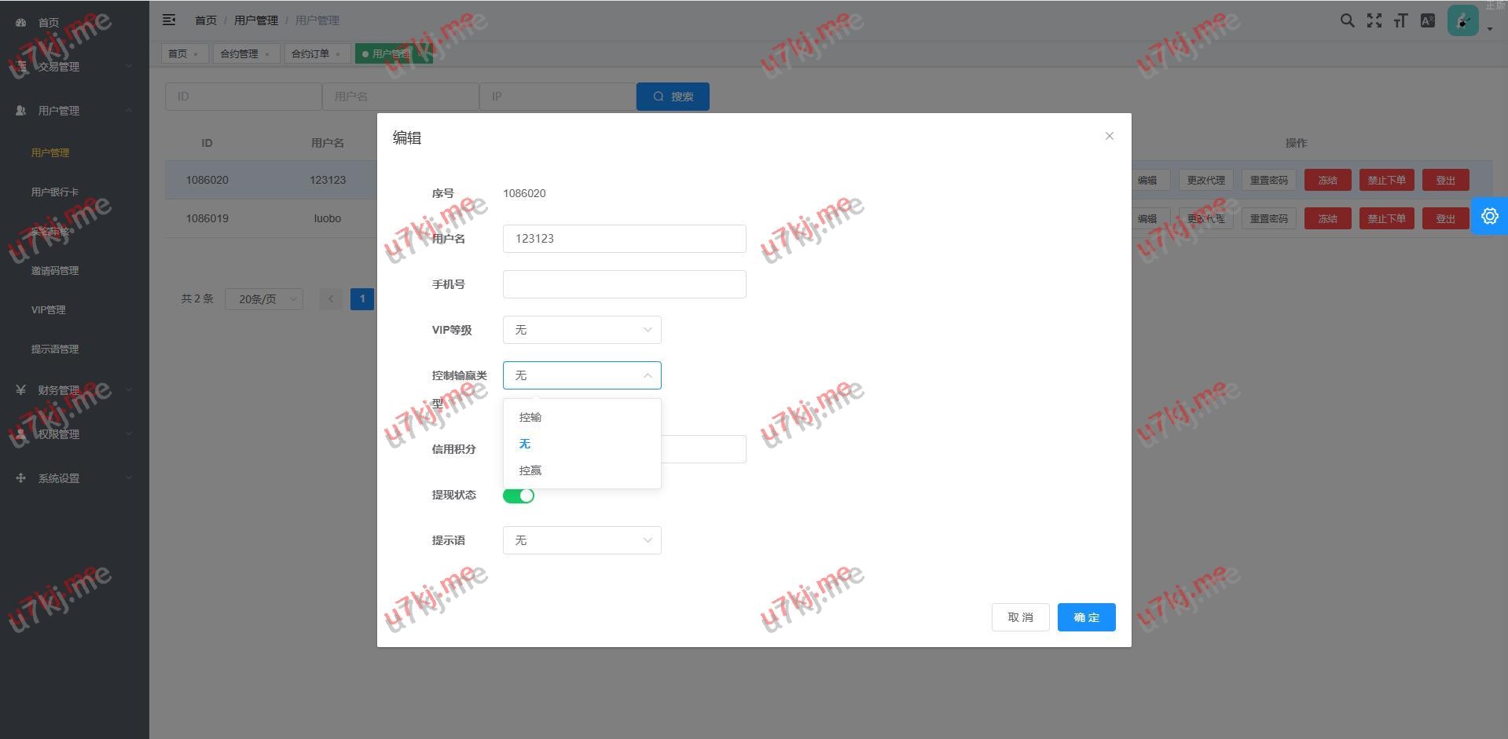
Task: Select the 无 option in open dropdown list
Action: click(x=525, y=444)
